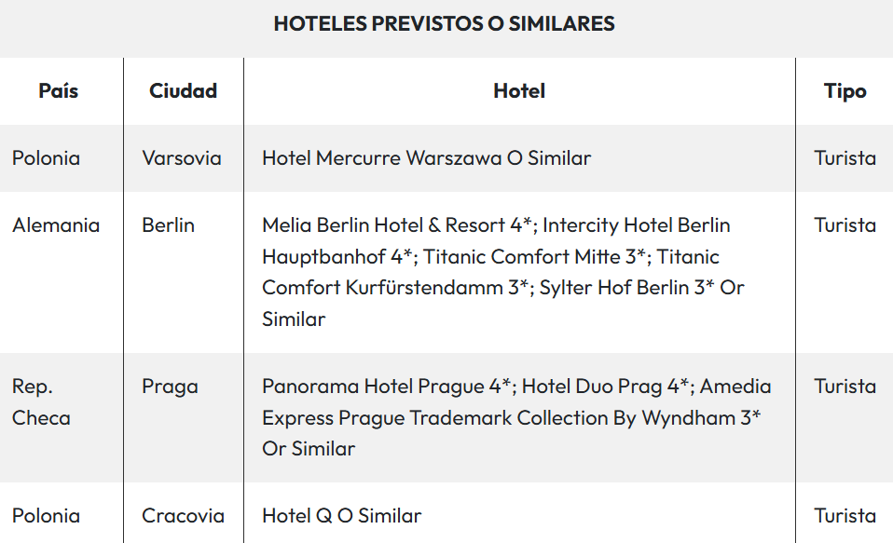Viewport: 893px width, 543px height.
Task: Select the Turista cell in the Cracovia row
Action: [845, 516]
